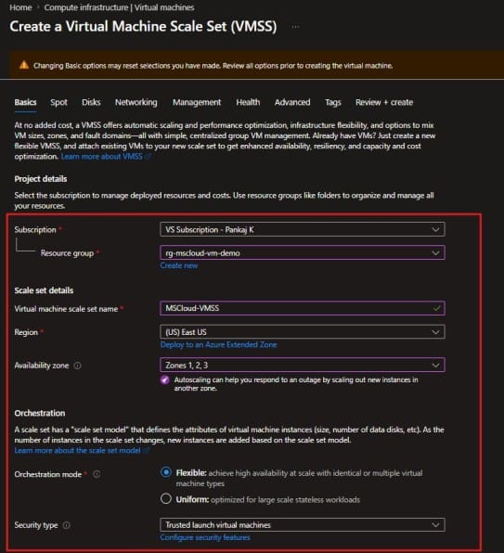The image size is (504, 553).
Task: Open the more options ellipsis beside page title
Action: [x=295, y=27]
